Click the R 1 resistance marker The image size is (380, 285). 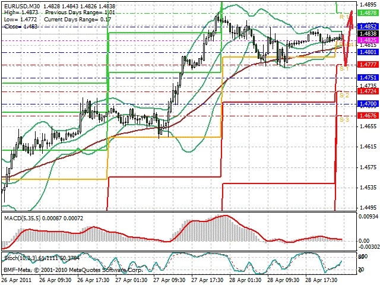[x=344, y=17]
